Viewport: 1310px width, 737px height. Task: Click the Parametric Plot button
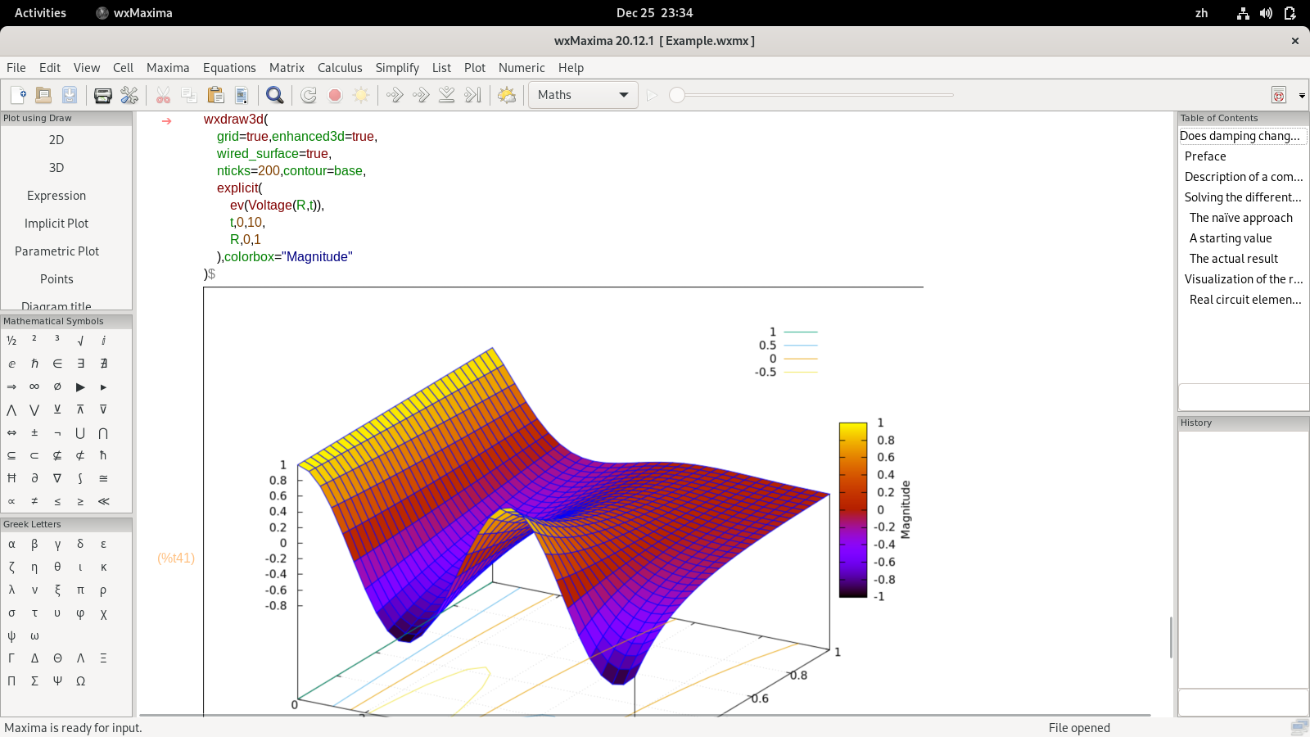[56, 251]
